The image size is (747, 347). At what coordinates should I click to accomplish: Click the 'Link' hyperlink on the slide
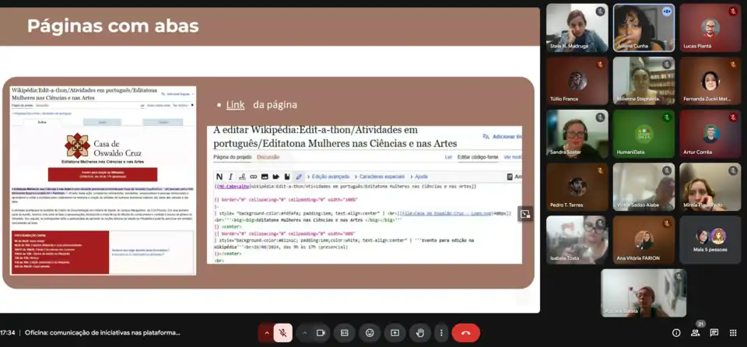click(x=235, y=104)
